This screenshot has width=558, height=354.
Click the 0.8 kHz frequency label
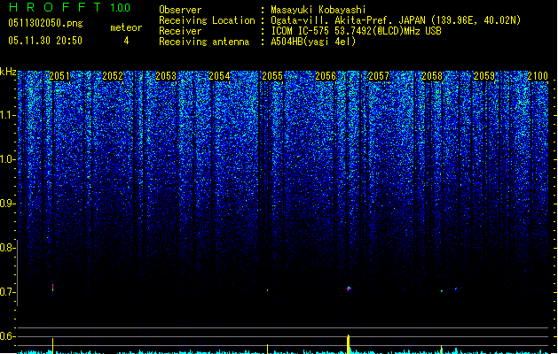click(7, 248)
